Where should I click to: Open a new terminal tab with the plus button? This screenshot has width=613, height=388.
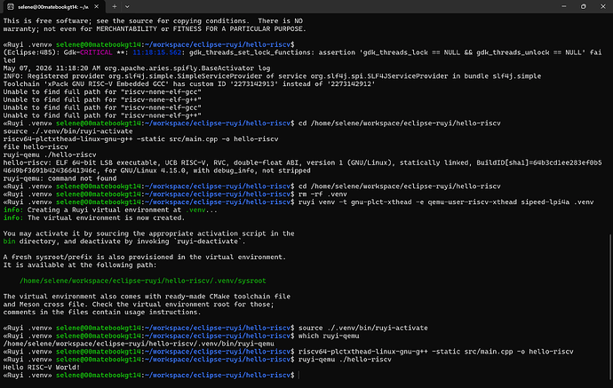coord(114,6)
